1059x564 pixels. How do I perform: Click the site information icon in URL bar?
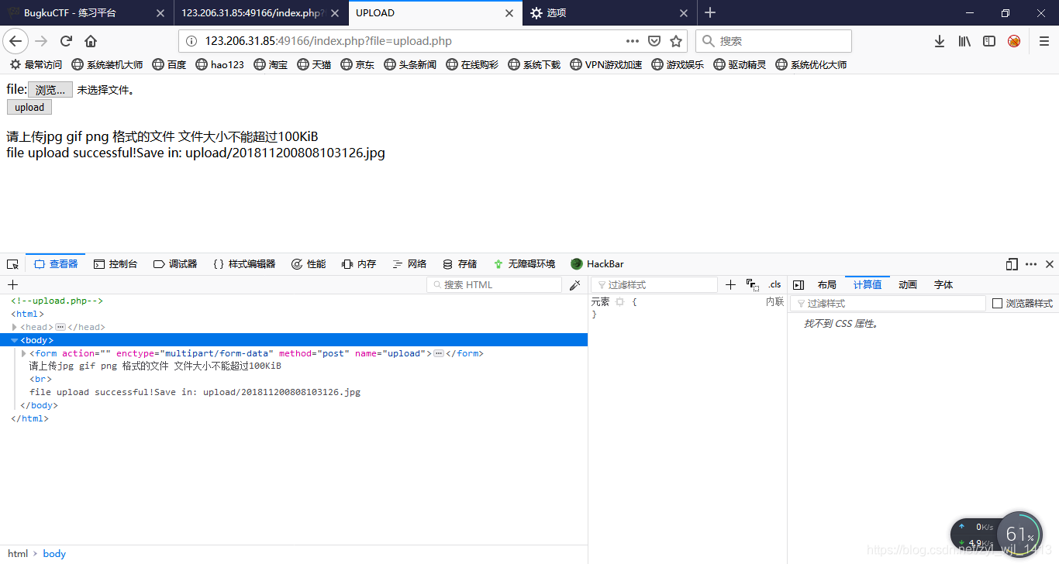[191, 41]
